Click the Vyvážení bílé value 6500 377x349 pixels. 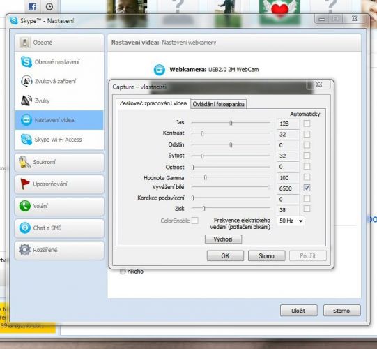pos(288,188)
